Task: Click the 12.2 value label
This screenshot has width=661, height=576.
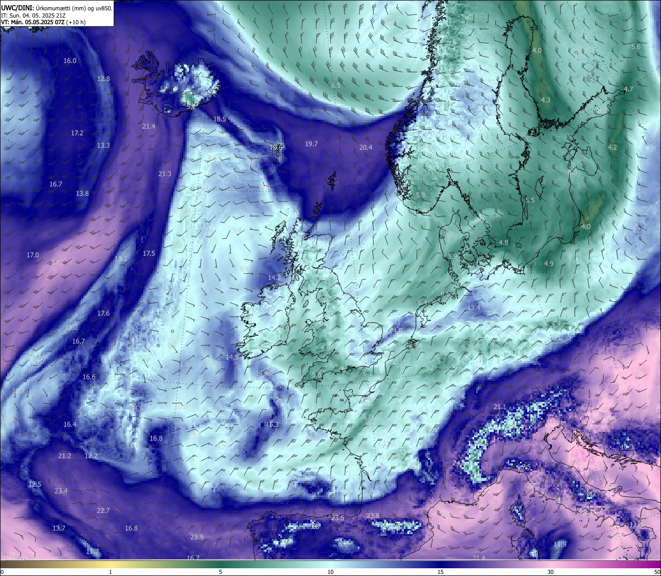Action: [91, 456]
